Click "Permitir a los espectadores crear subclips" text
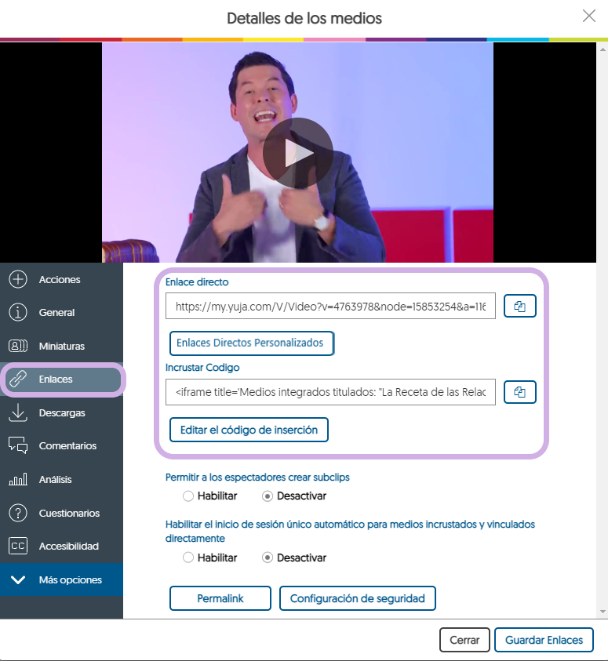Screen dimensions: 608x661 (x=257, y=478)
